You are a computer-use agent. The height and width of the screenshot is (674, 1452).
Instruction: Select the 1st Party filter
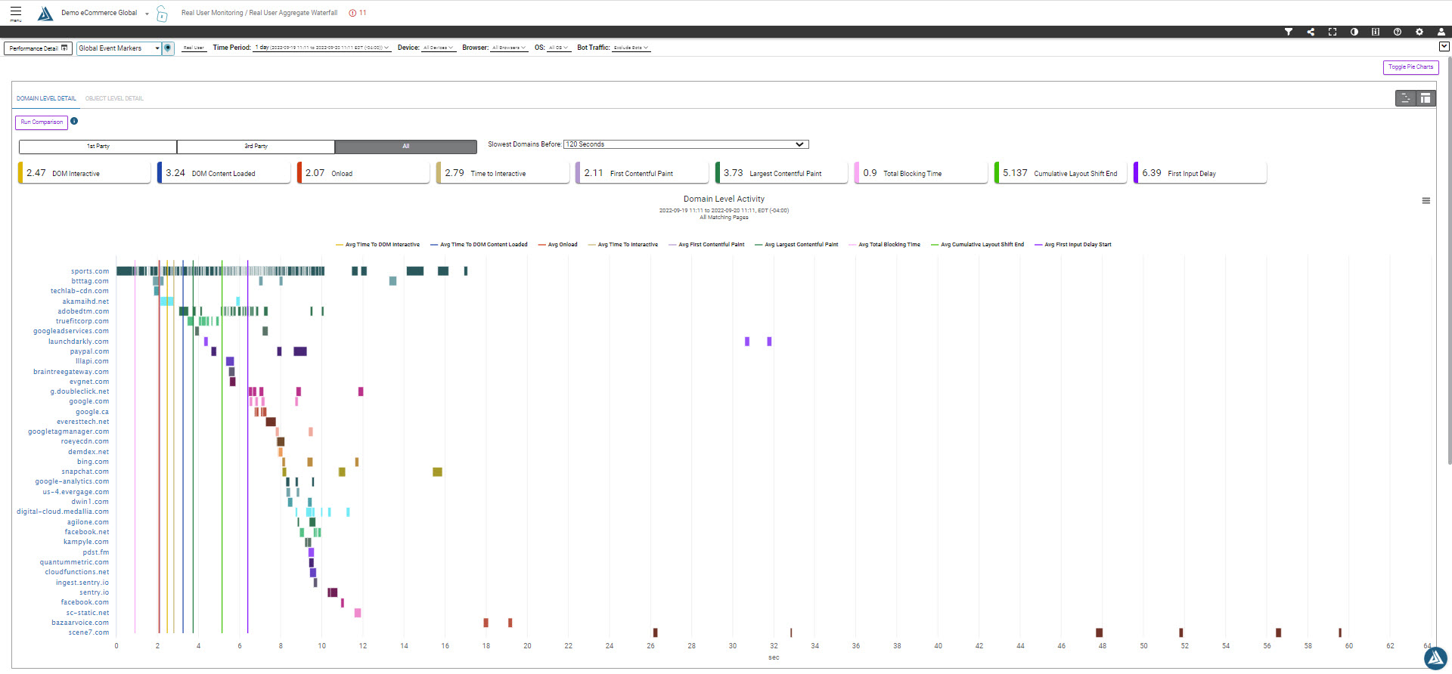98,147
